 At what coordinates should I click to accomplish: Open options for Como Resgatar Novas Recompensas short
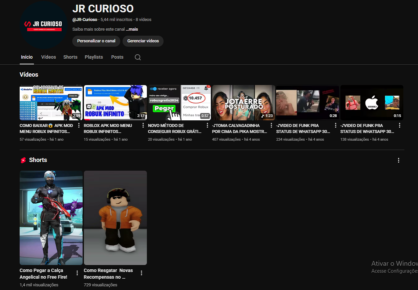coord(142,273)
